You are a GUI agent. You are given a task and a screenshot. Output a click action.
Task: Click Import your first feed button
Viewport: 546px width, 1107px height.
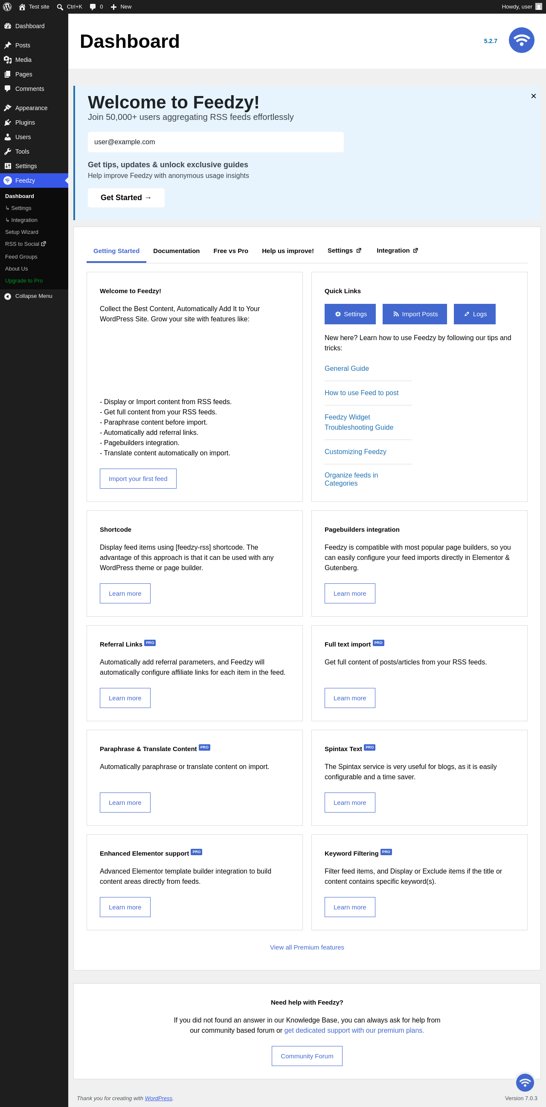(138, 479)
